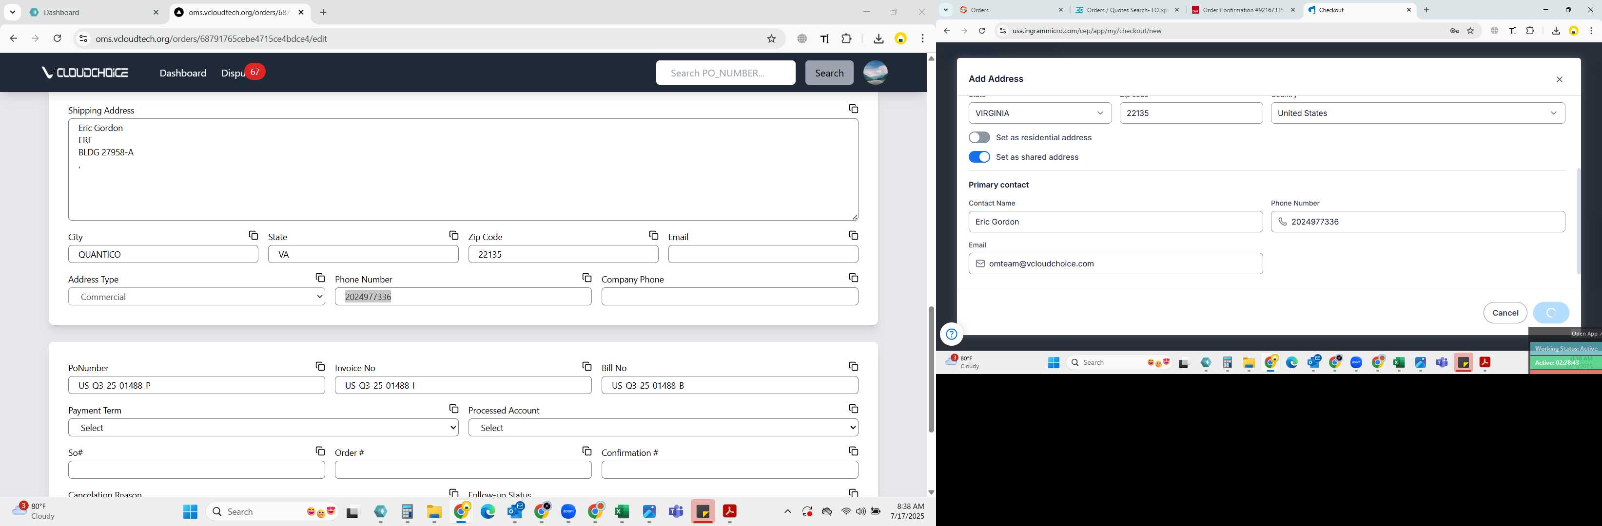Close the Add Address dialog

(1559, 79)
